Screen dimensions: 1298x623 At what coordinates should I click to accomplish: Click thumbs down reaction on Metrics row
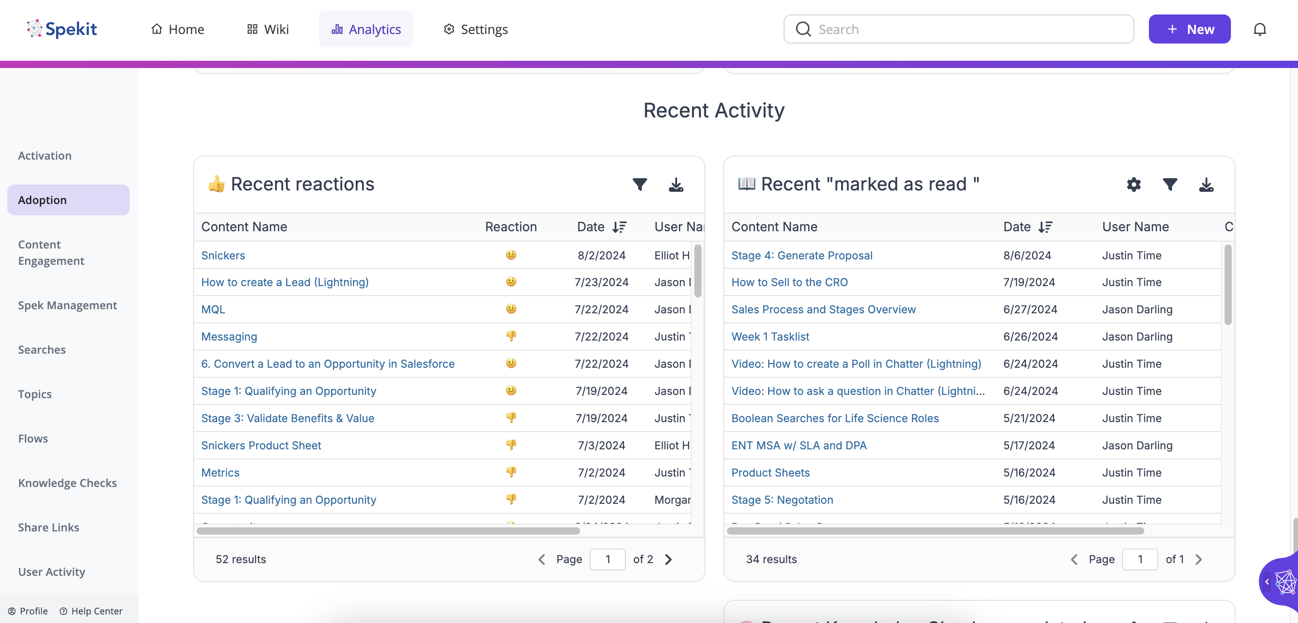tap(511, 472)
